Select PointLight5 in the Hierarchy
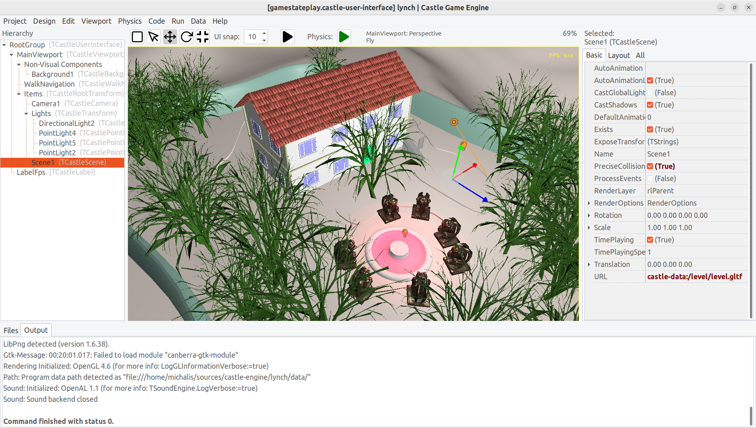This screenshot has width=756, height=428. [57, 143]
